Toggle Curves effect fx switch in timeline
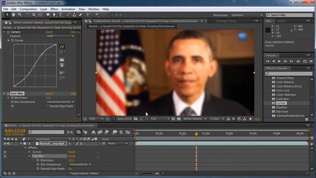This screenshot has width=316, height=178. click(x=5, y=152)
